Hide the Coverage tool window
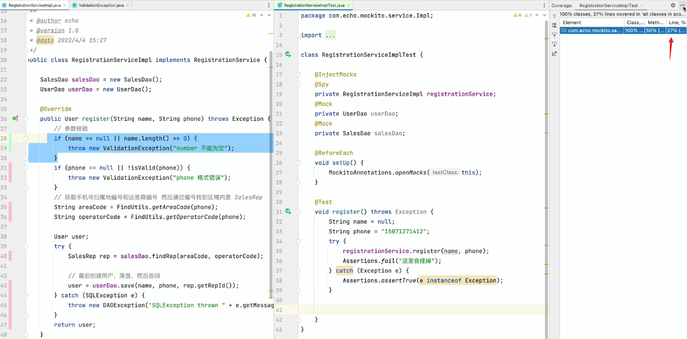The width and height of the screenshot is (687, 339). 683,5
